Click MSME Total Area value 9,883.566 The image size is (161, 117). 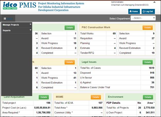tap(97, 108)
